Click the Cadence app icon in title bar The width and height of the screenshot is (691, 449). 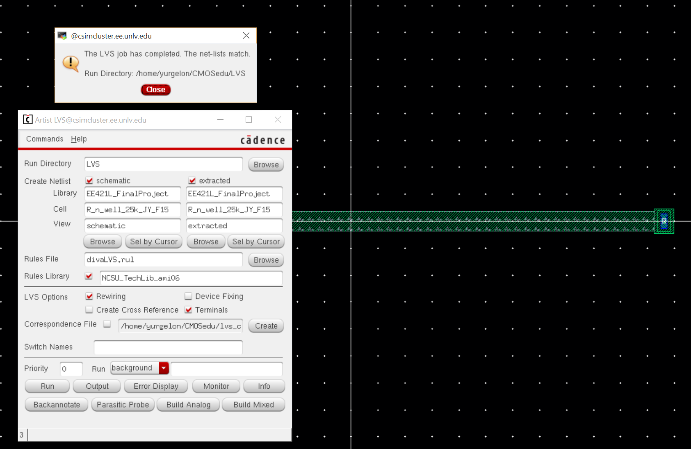point(27,119)
